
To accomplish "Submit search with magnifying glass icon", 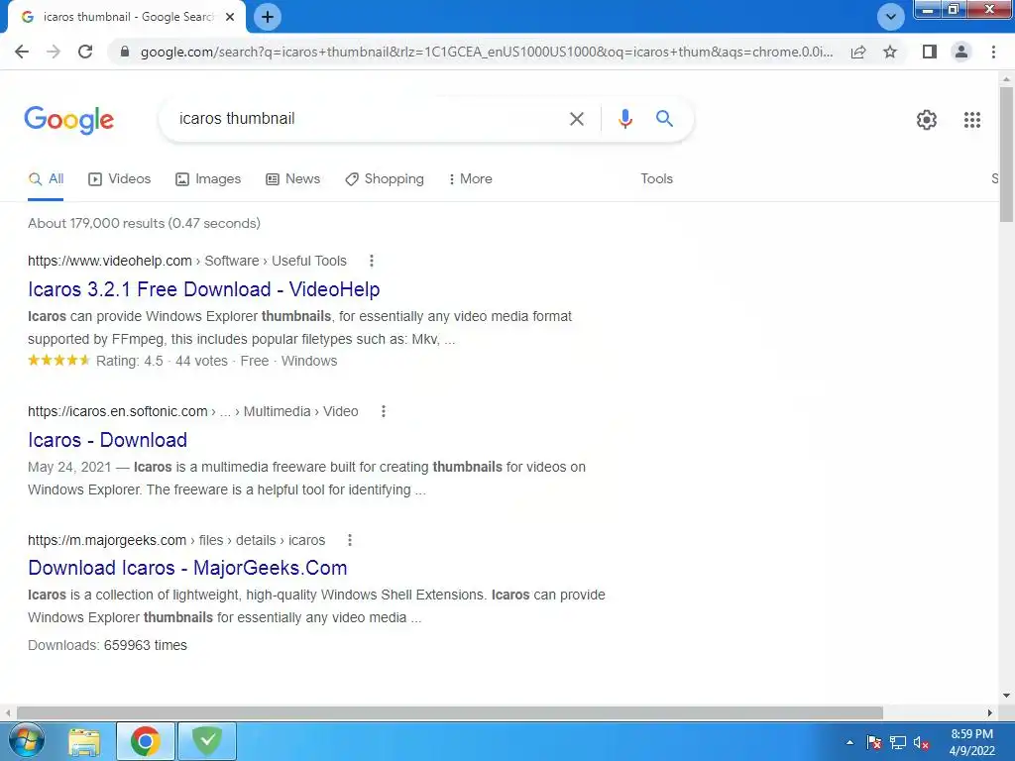I will pyautogui.click(x=664, y=119).
